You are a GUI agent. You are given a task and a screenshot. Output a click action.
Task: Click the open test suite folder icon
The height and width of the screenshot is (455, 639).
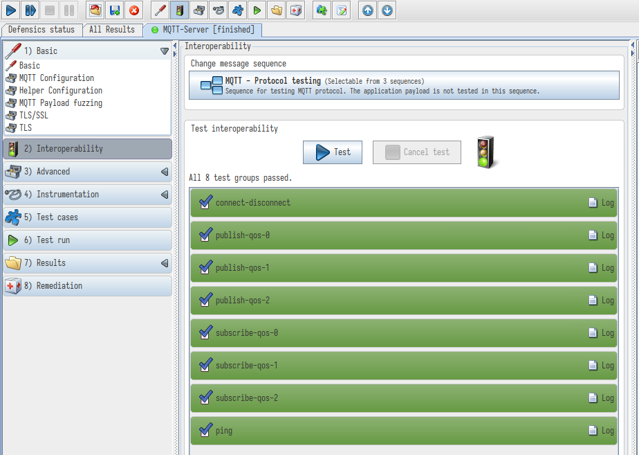click(x=95, y=10)
